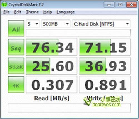139x119 pixels.
Task: Click the empty comment field at bottom
Action: pos(69,108)
